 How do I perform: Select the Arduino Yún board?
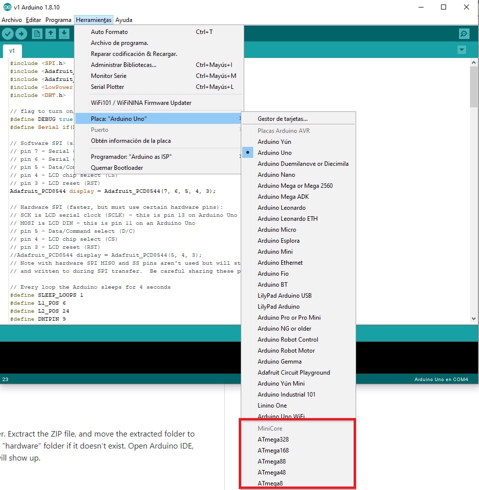tap(299, 141)
